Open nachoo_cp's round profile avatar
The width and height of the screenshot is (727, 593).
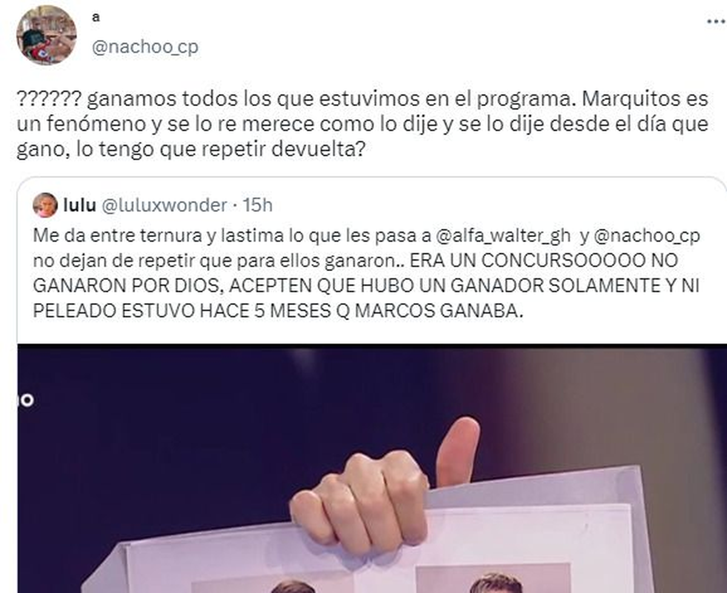(46, 35)
